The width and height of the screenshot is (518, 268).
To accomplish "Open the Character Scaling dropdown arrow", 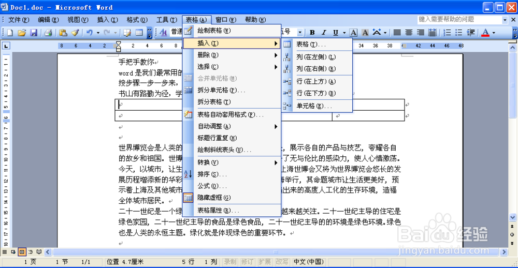I will click(x=385, y=33).
